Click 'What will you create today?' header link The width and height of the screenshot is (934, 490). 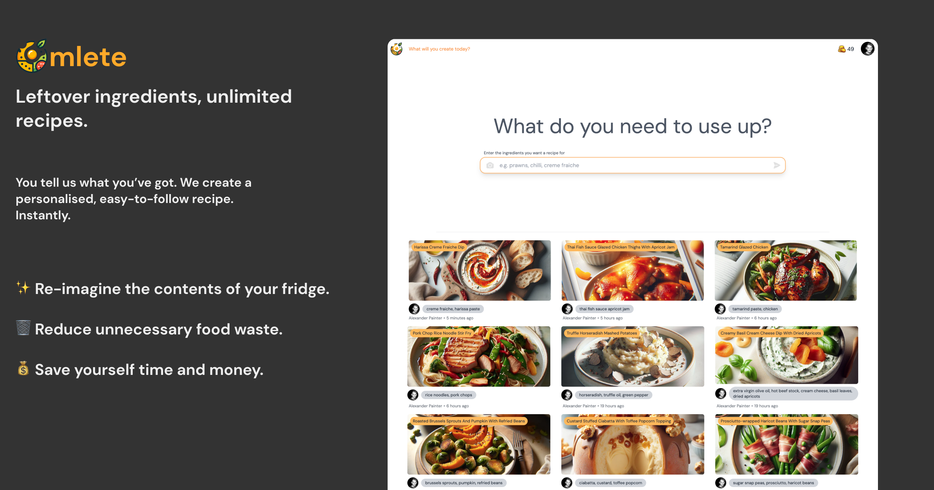(x=439, y=49)
